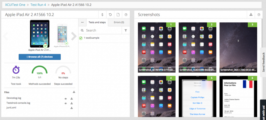Click the 7m 23s test duration text
The width and height of the screenshot is (266, 120).
(16, 78)
